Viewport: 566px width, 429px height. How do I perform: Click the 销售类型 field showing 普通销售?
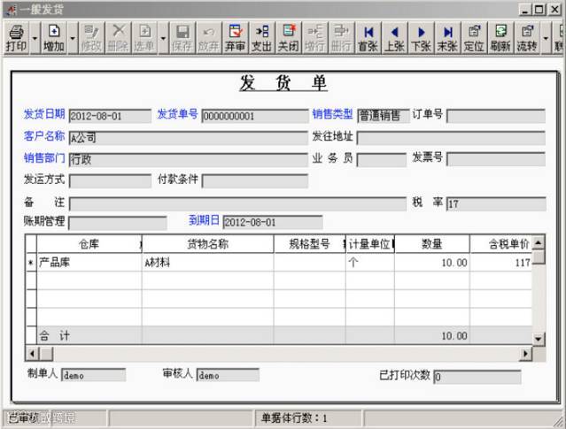(384, 116)
